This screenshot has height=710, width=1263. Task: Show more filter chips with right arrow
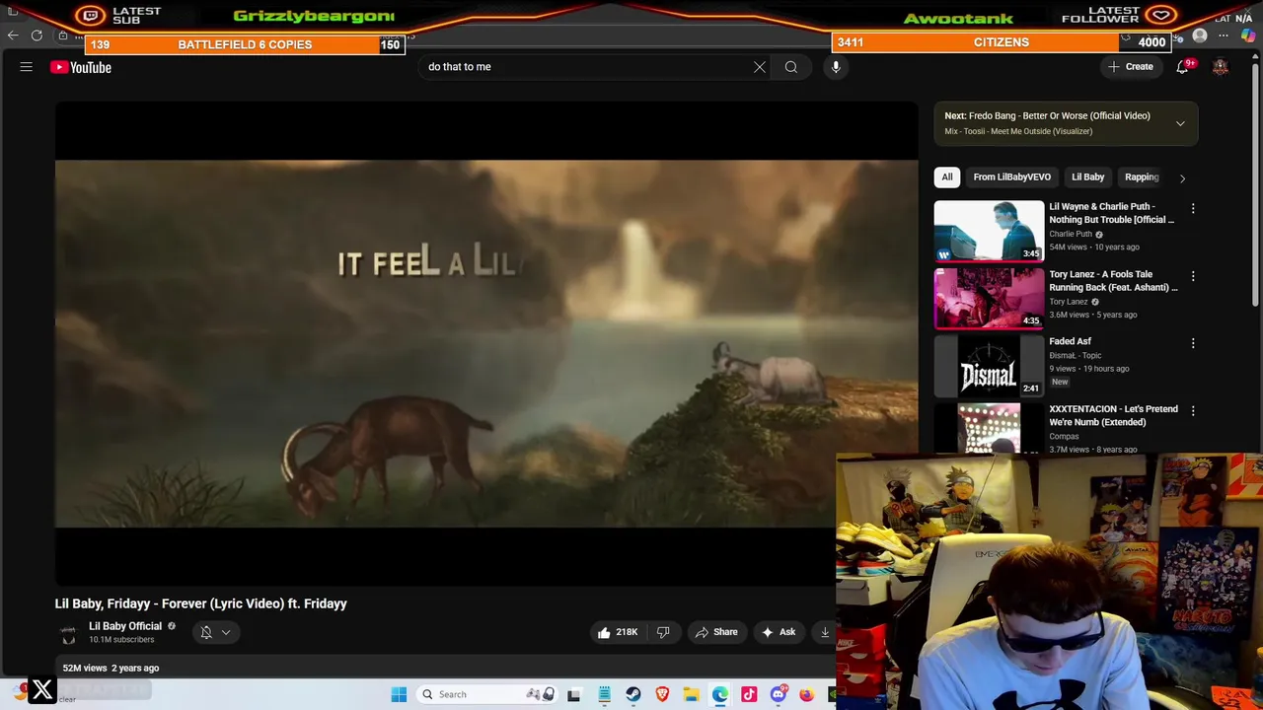(x=1182, y=178)
